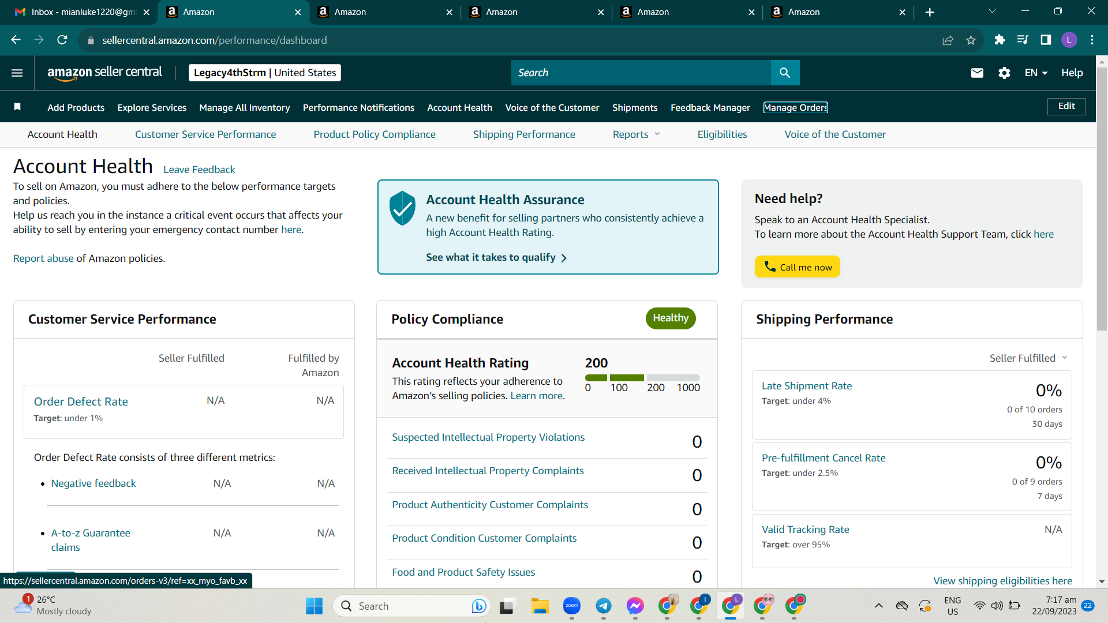Open the Bing chat icon in taskbar search

tap(478, 606)
